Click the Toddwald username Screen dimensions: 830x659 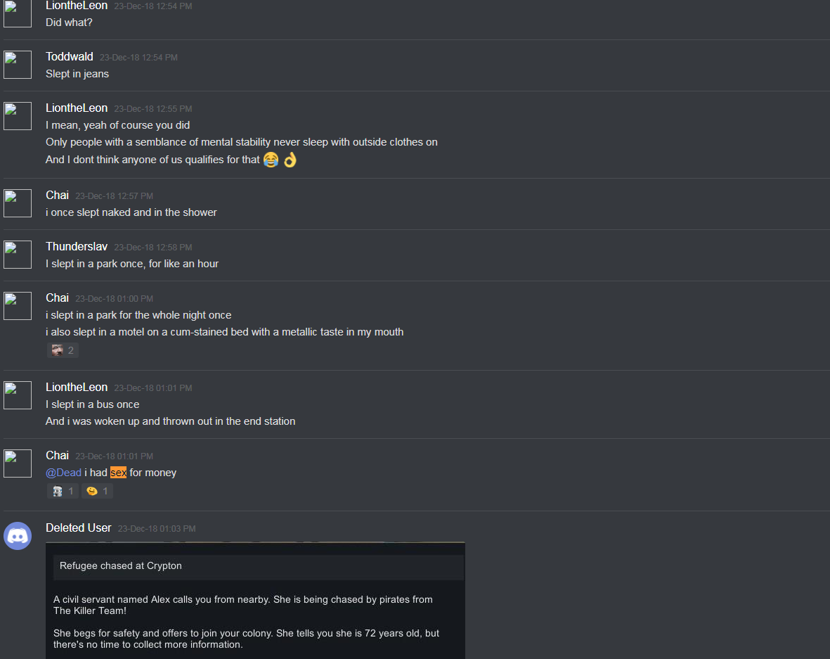70,57
